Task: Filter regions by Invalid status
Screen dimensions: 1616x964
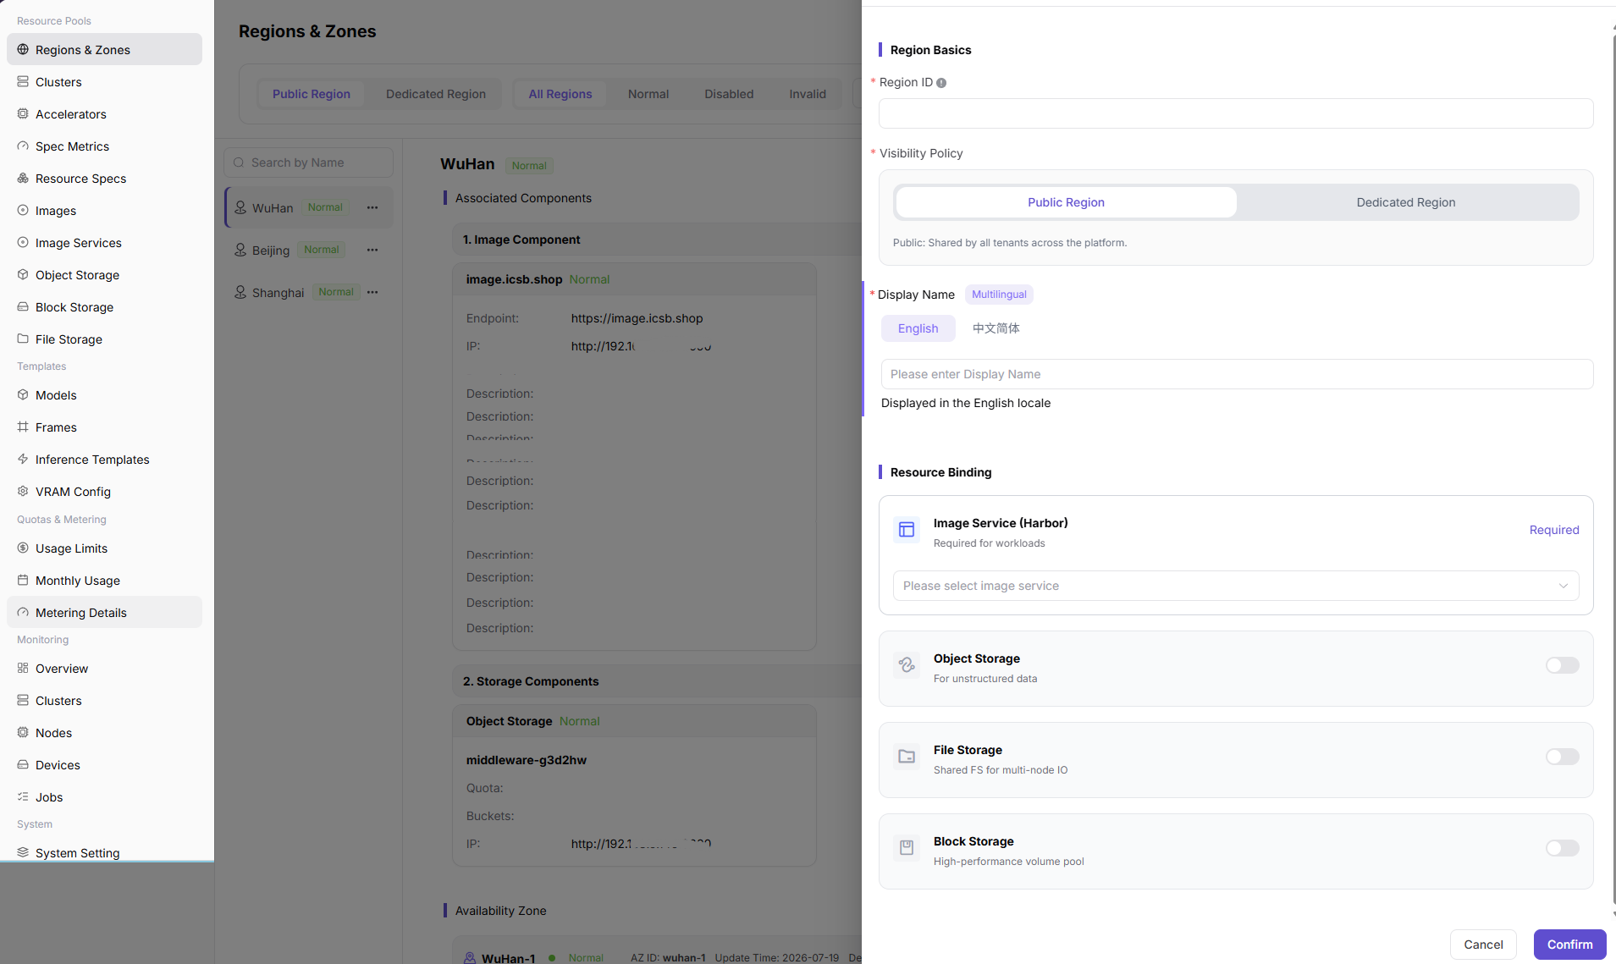Action: (808, 94)
